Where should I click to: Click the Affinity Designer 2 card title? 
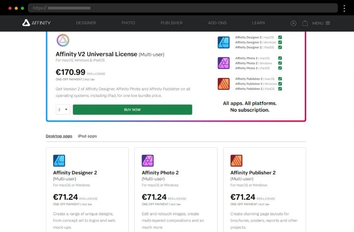[x=75, y=173]
